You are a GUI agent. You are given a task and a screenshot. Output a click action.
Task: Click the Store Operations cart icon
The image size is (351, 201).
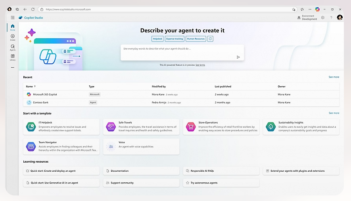tap(191, 127)
